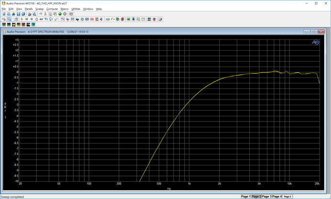Click the Cut scissors icon

coord(45,14)
